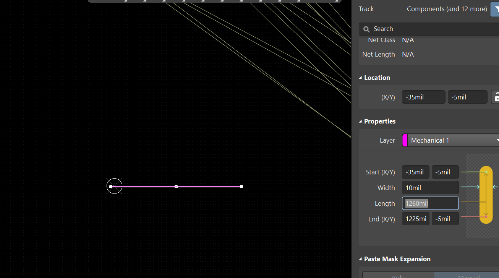The image size is (499, 278).
Task: Collapse the Location section
Action: (x=360, y=78)
